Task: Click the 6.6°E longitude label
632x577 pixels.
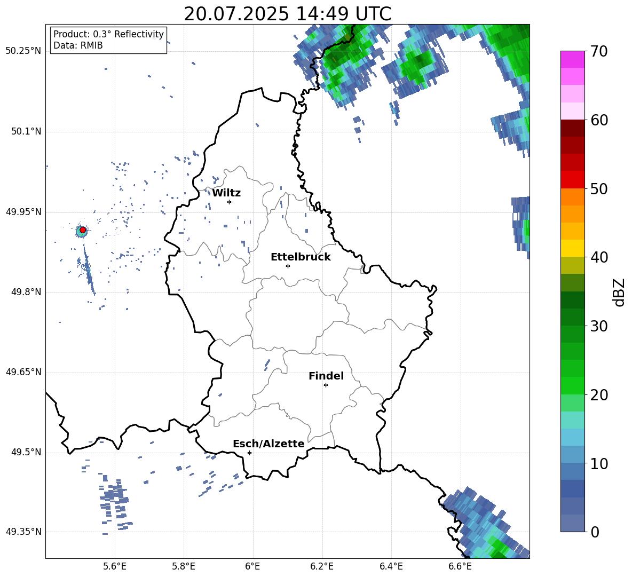Action: 460,566
